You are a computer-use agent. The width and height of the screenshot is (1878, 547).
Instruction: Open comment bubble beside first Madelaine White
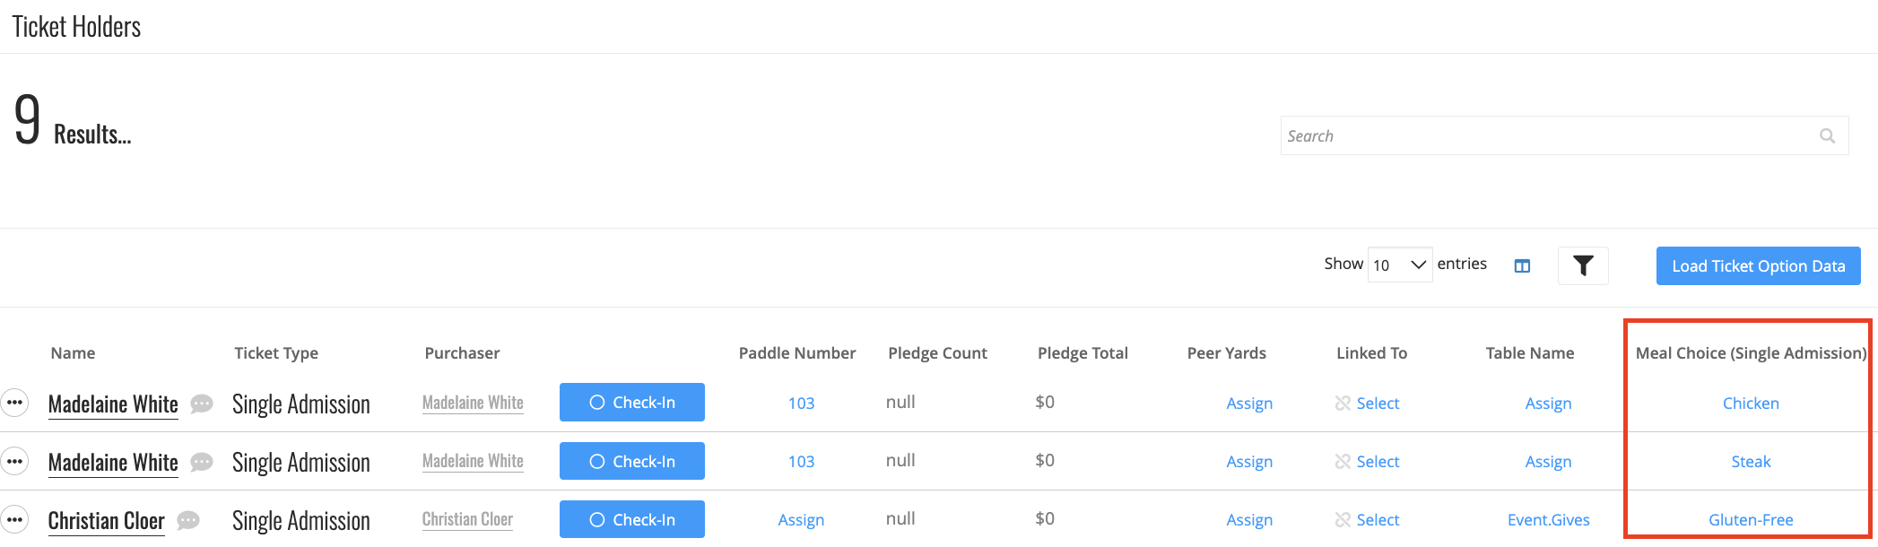202,404
